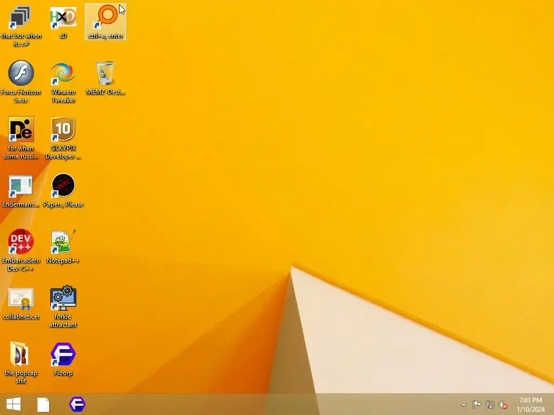554x415 pixels.
Task: Select the Embarcadero Dev-C++ shortcut
Action: [x=21, y=251]
